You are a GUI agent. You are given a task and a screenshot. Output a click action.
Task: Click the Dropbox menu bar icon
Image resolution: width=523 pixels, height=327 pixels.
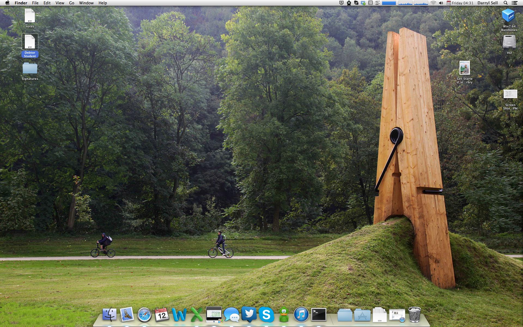tap(363, 3)
